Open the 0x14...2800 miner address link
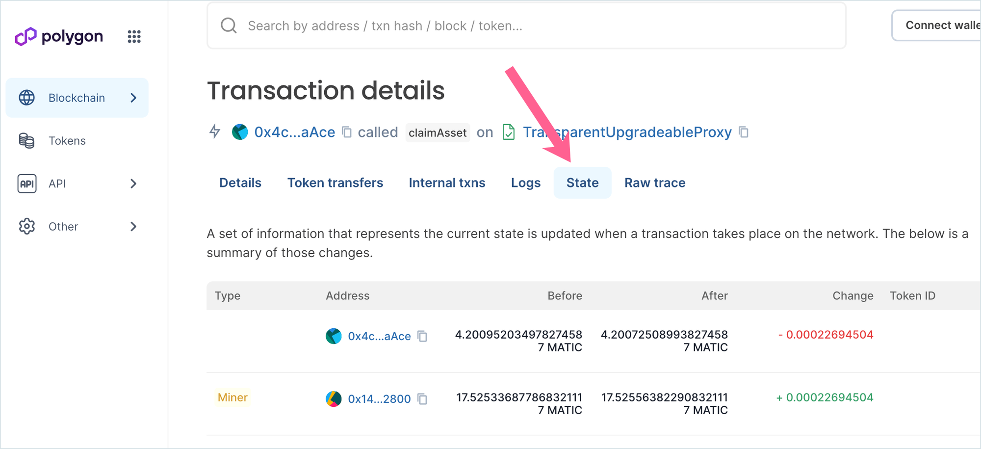 point(379,399)
